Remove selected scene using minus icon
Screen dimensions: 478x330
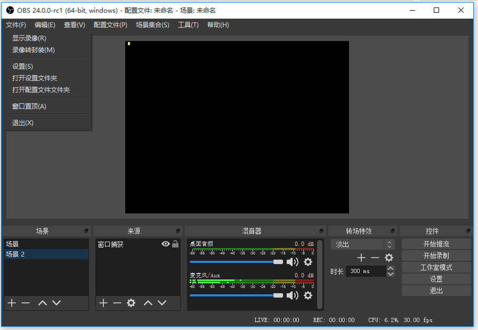coord(26,303)
